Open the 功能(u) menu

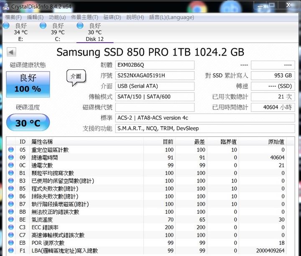(57, 17)
